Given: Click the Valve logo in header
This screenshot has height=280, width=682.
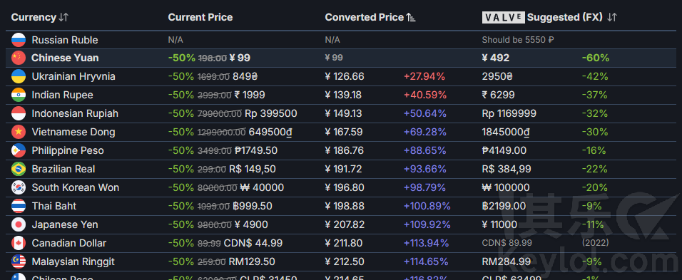Looking at the screenshot, I should [x=503, y=17].
